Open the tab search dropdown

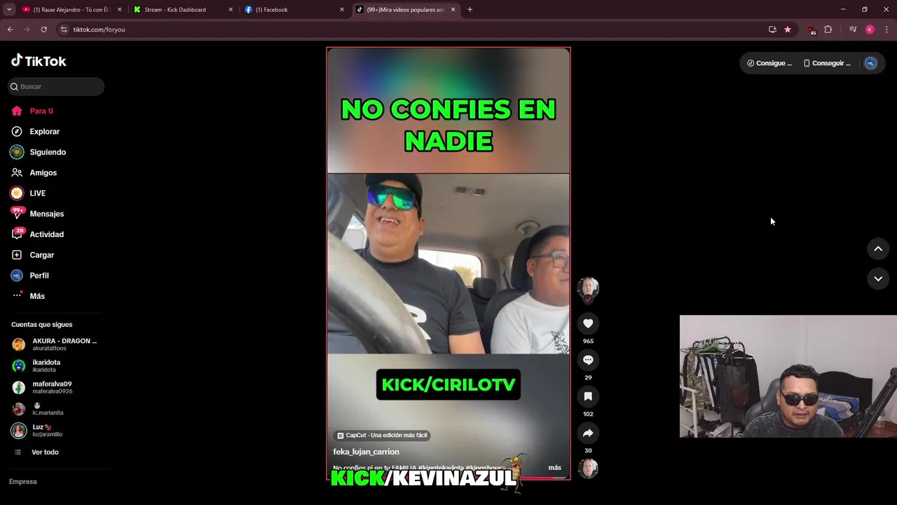[9, 10]
